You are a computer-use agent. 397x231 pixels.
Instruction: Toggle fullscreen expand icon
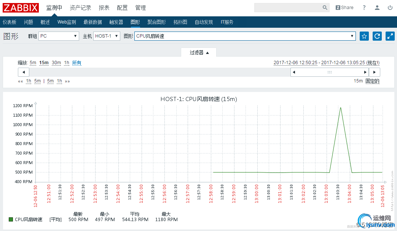pyautogui.click(x=390, y=36)
